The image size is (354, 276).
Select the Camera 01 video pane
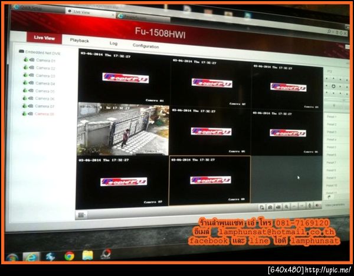[x=124, y=77]
